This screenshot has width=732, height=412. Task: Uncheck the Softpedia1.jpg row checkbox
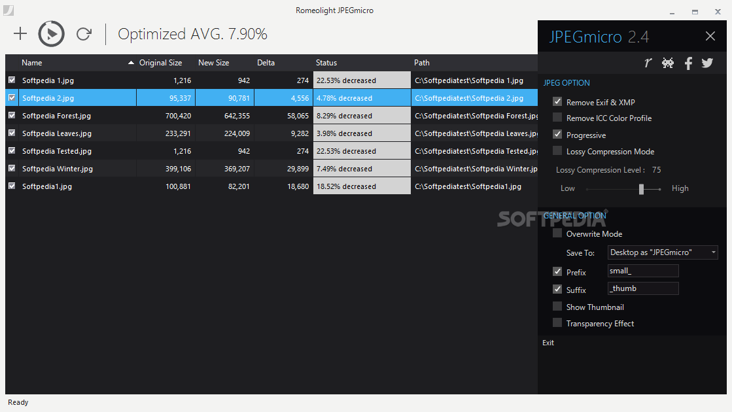click(x=12, y=186)
